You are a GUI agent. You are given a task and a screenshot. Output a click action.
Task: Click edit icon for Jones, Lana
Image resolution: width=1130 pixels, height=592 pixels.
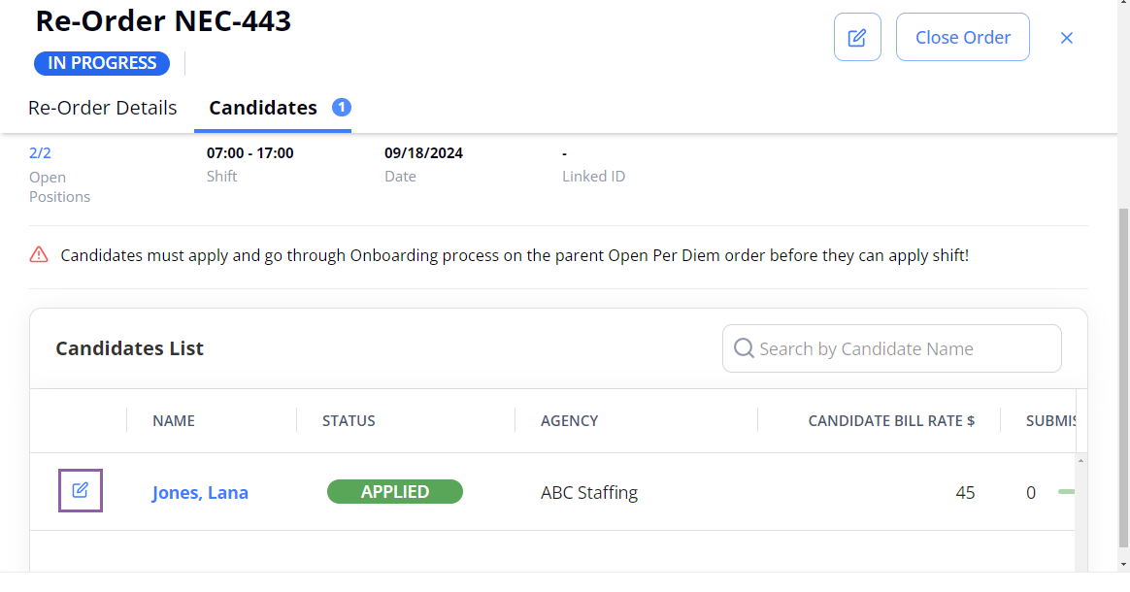pyautogui.click(x=81, y=490)
